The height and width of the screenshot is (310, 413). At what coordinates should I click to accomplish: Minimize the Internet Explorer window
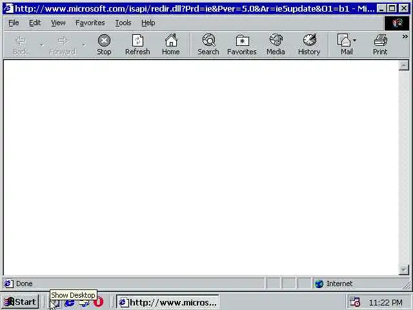(381, 8)
